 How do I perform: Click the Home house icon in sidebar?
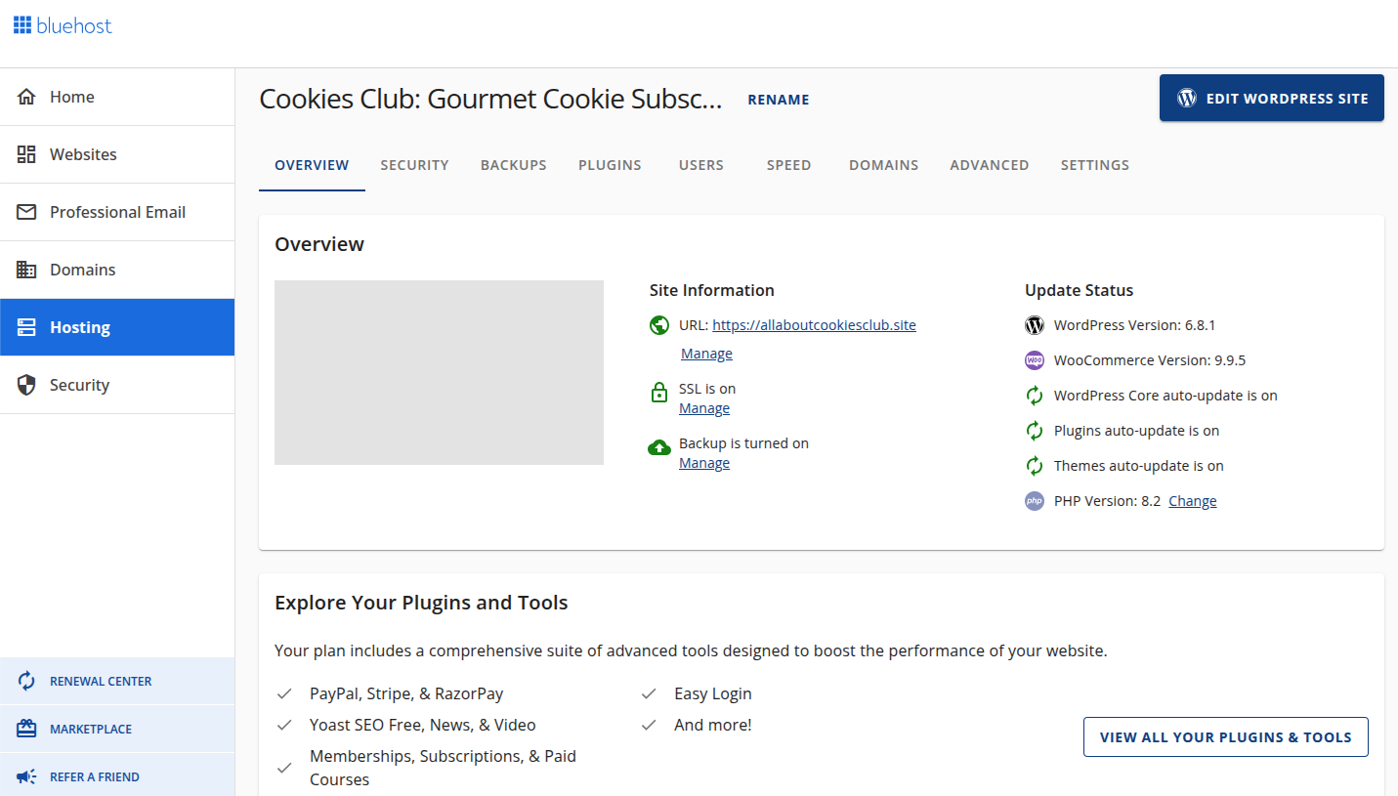click(26, 97)
